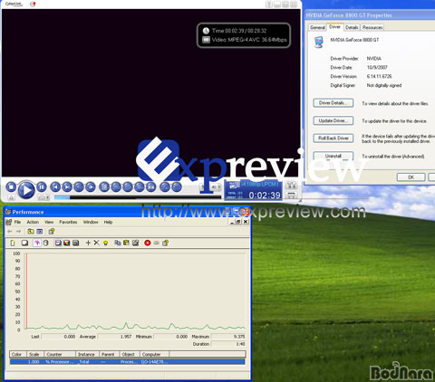
Task: Click the eject button below Stop
Action: 11,197
